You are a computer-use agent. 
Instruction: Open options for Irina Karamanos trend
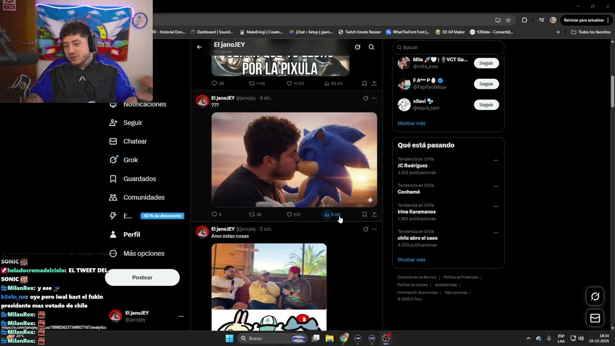coord(496,207)
